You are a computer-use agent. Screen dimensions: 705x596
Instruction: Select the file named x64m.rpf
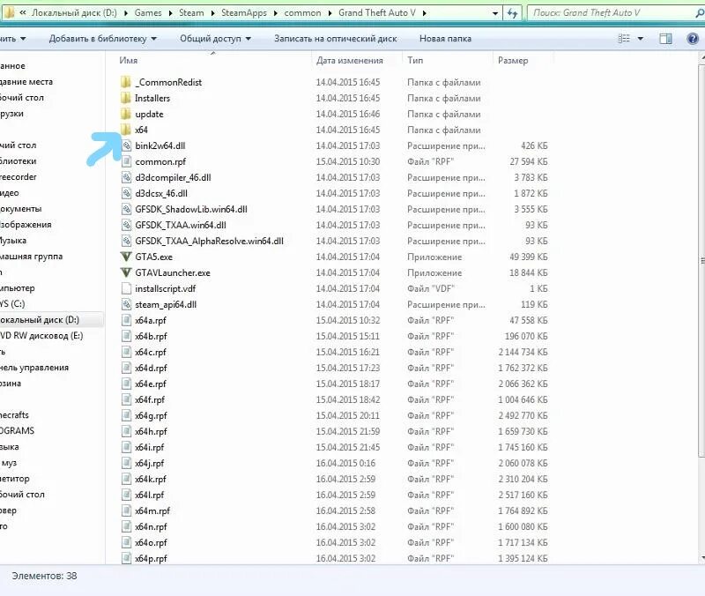coord(152,511)
